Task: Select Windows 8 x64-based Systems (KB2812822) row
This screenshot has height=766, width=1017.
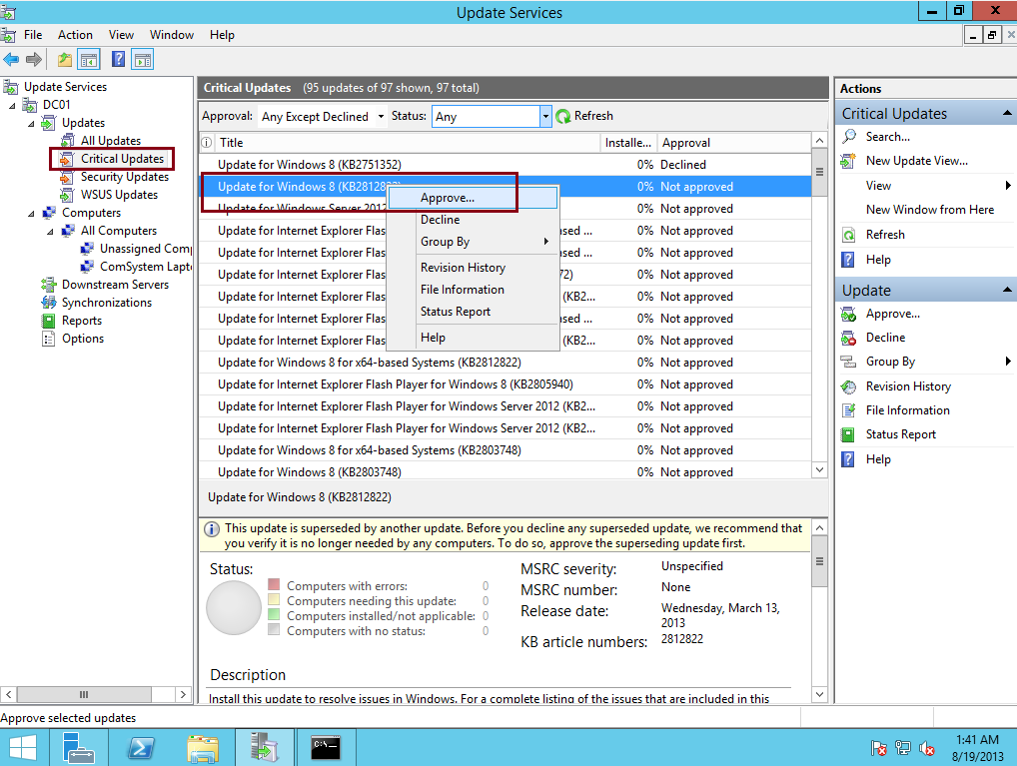Action: click(506, 363)
